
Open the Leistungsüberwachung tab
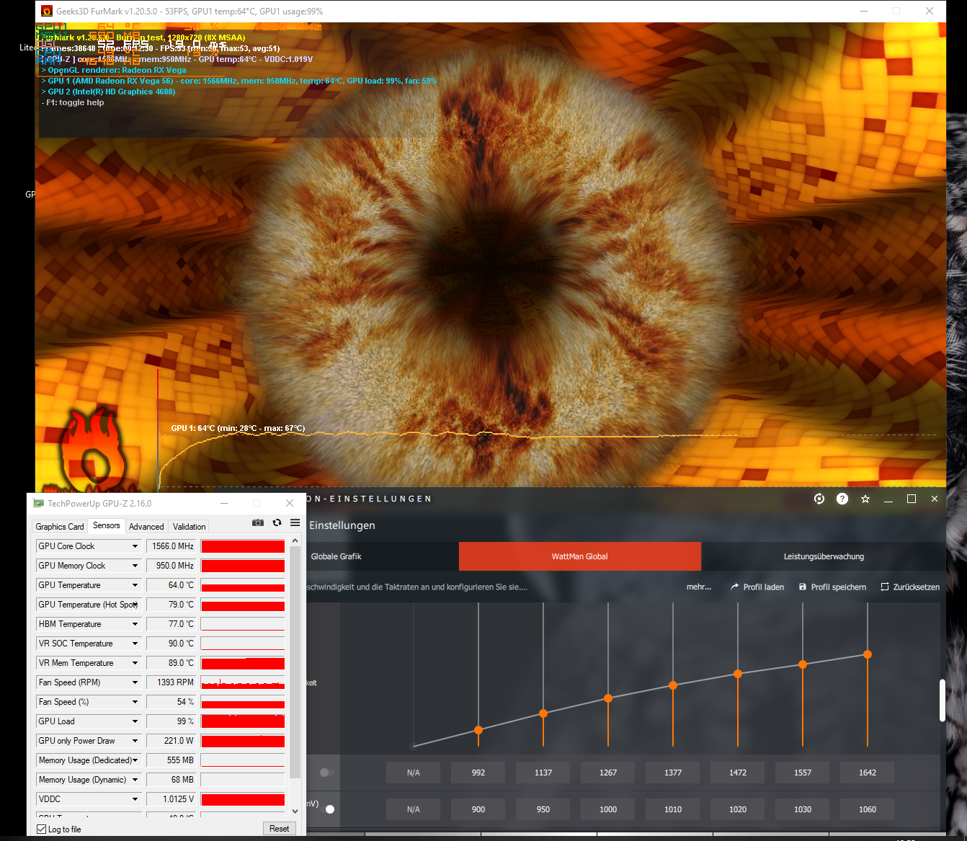[x=824, y=556]
